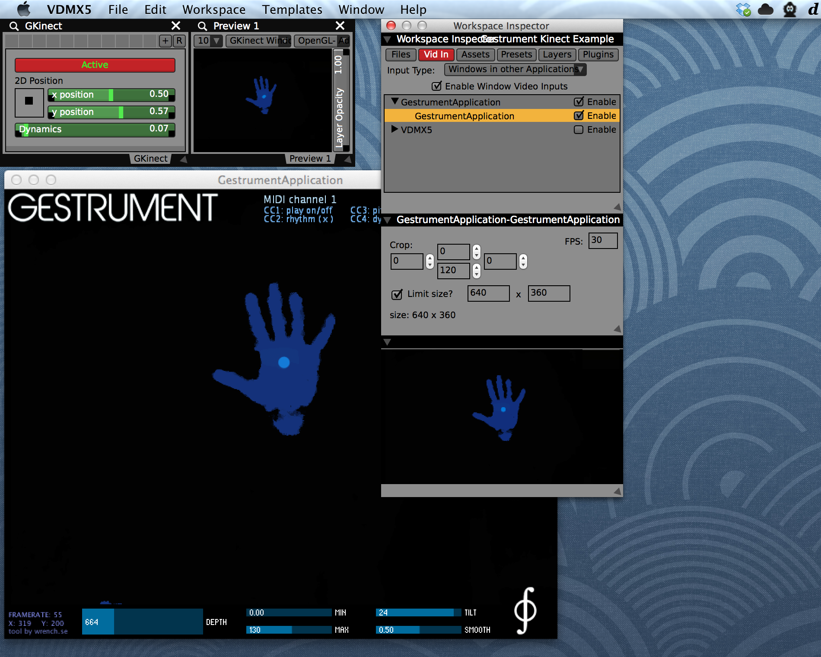Viewport: 821px width, 657px height.
Task: Collapse the GestrumentApplication-GestrumentApplication section
Action: click(x=388, y=220)
